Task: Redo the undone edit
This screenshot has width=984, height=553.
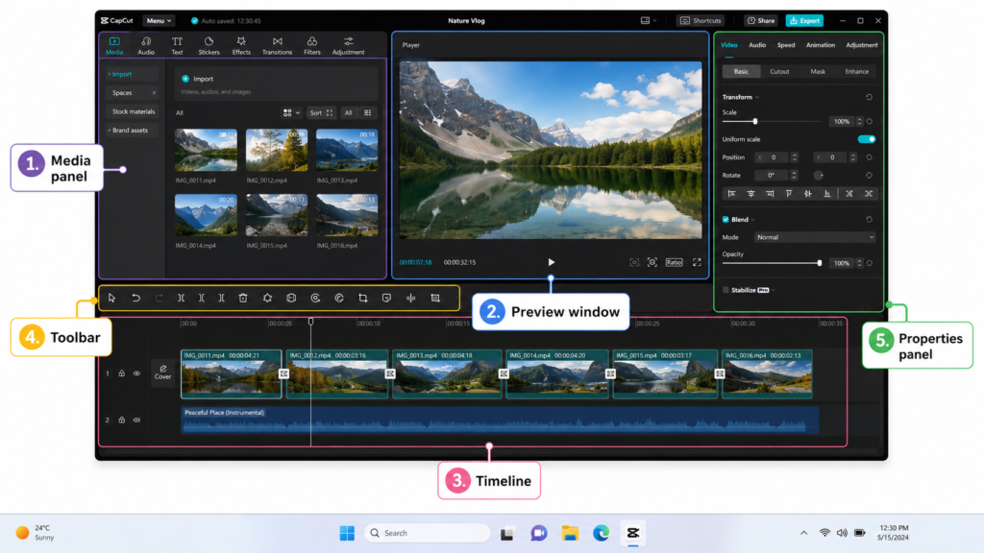Action: pos(159,298)
